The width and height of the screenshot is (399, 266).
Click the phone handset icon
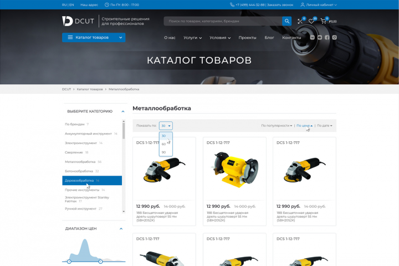(x=232, y=4)
